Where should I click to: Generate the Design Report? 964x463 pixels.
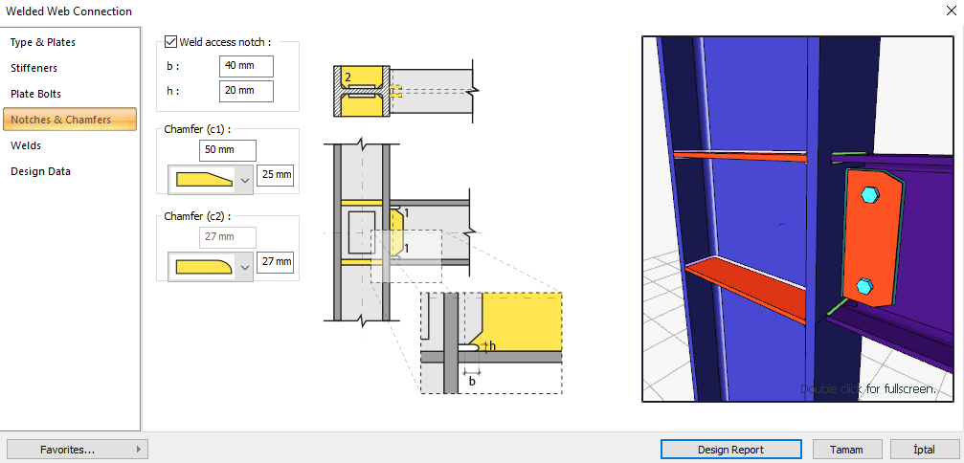click(731, 450)
